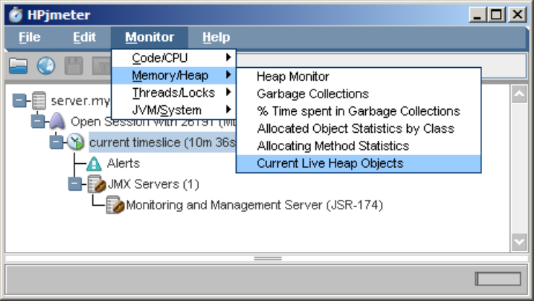Viewport: 534px width, 301px height.
Task: Click the status bar progress indicator
Action: [x=498, y=279]
